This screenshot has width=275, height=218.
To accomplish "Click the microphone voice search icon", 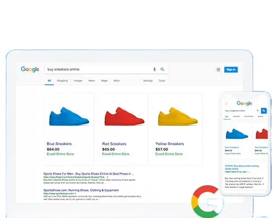I will 155,69.
